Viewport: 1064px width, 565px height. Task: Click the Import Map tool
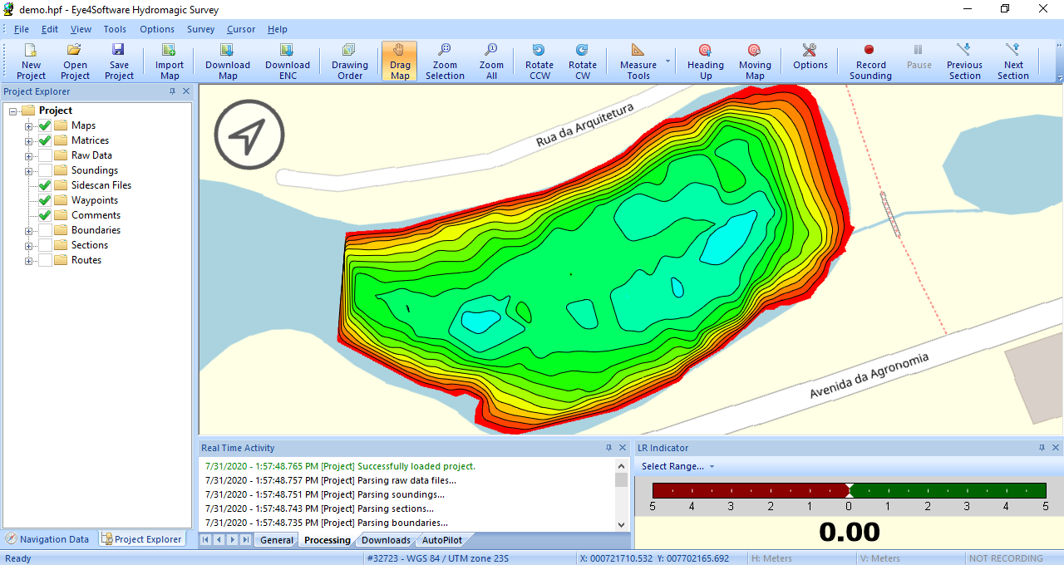[x=170, y=61]
